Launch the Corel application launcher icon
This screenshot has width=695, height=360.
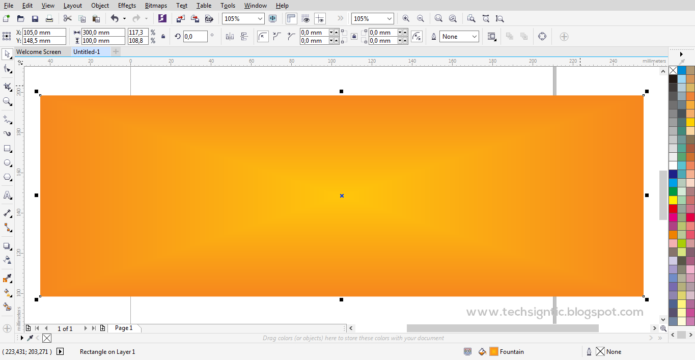[162, 18]
